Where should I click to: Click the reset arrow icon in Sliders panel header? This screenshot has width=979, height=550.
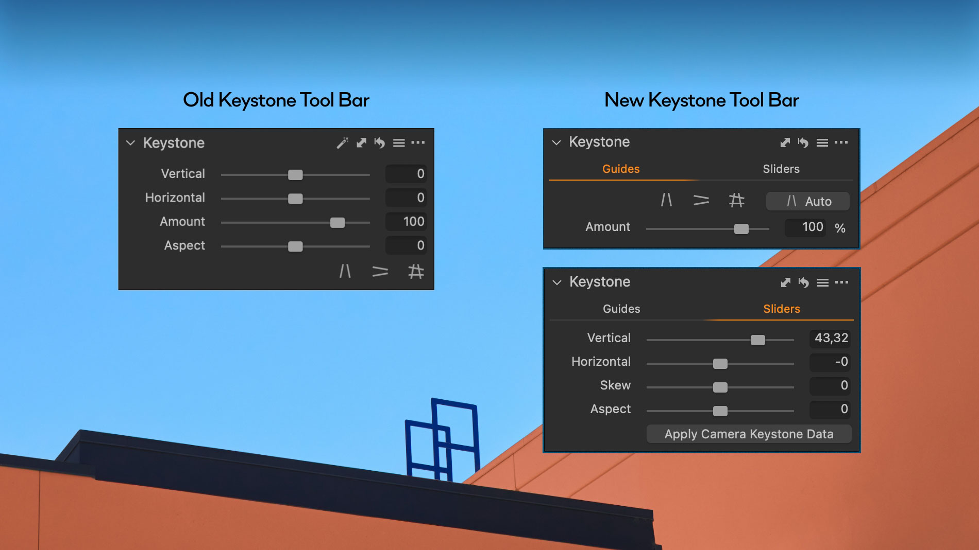click(804, 282)
